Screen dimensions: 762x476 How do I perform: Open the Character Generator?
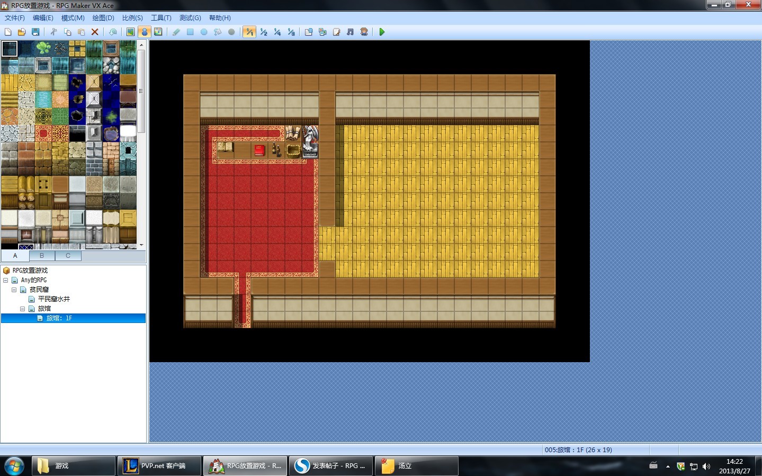coord(364,32)
